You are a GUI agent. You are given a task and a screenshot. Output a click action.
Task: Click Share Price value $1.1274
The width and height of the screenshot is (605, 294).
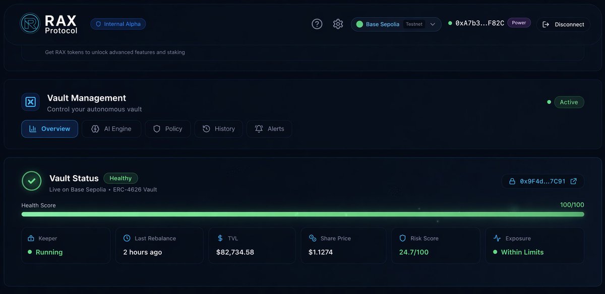321,252
